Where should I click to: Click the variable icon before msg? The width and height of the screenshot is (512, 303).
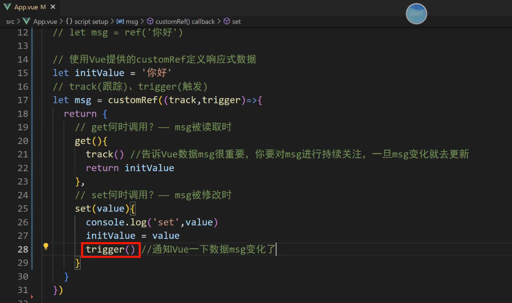coord(120,21)
